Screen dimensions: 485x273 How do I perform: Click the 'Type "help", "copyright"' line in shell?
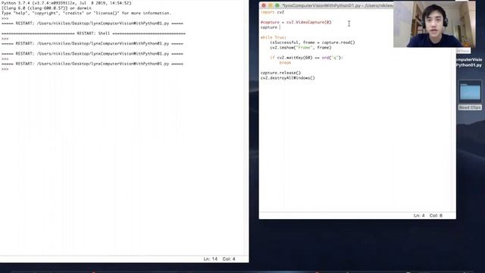86,14
